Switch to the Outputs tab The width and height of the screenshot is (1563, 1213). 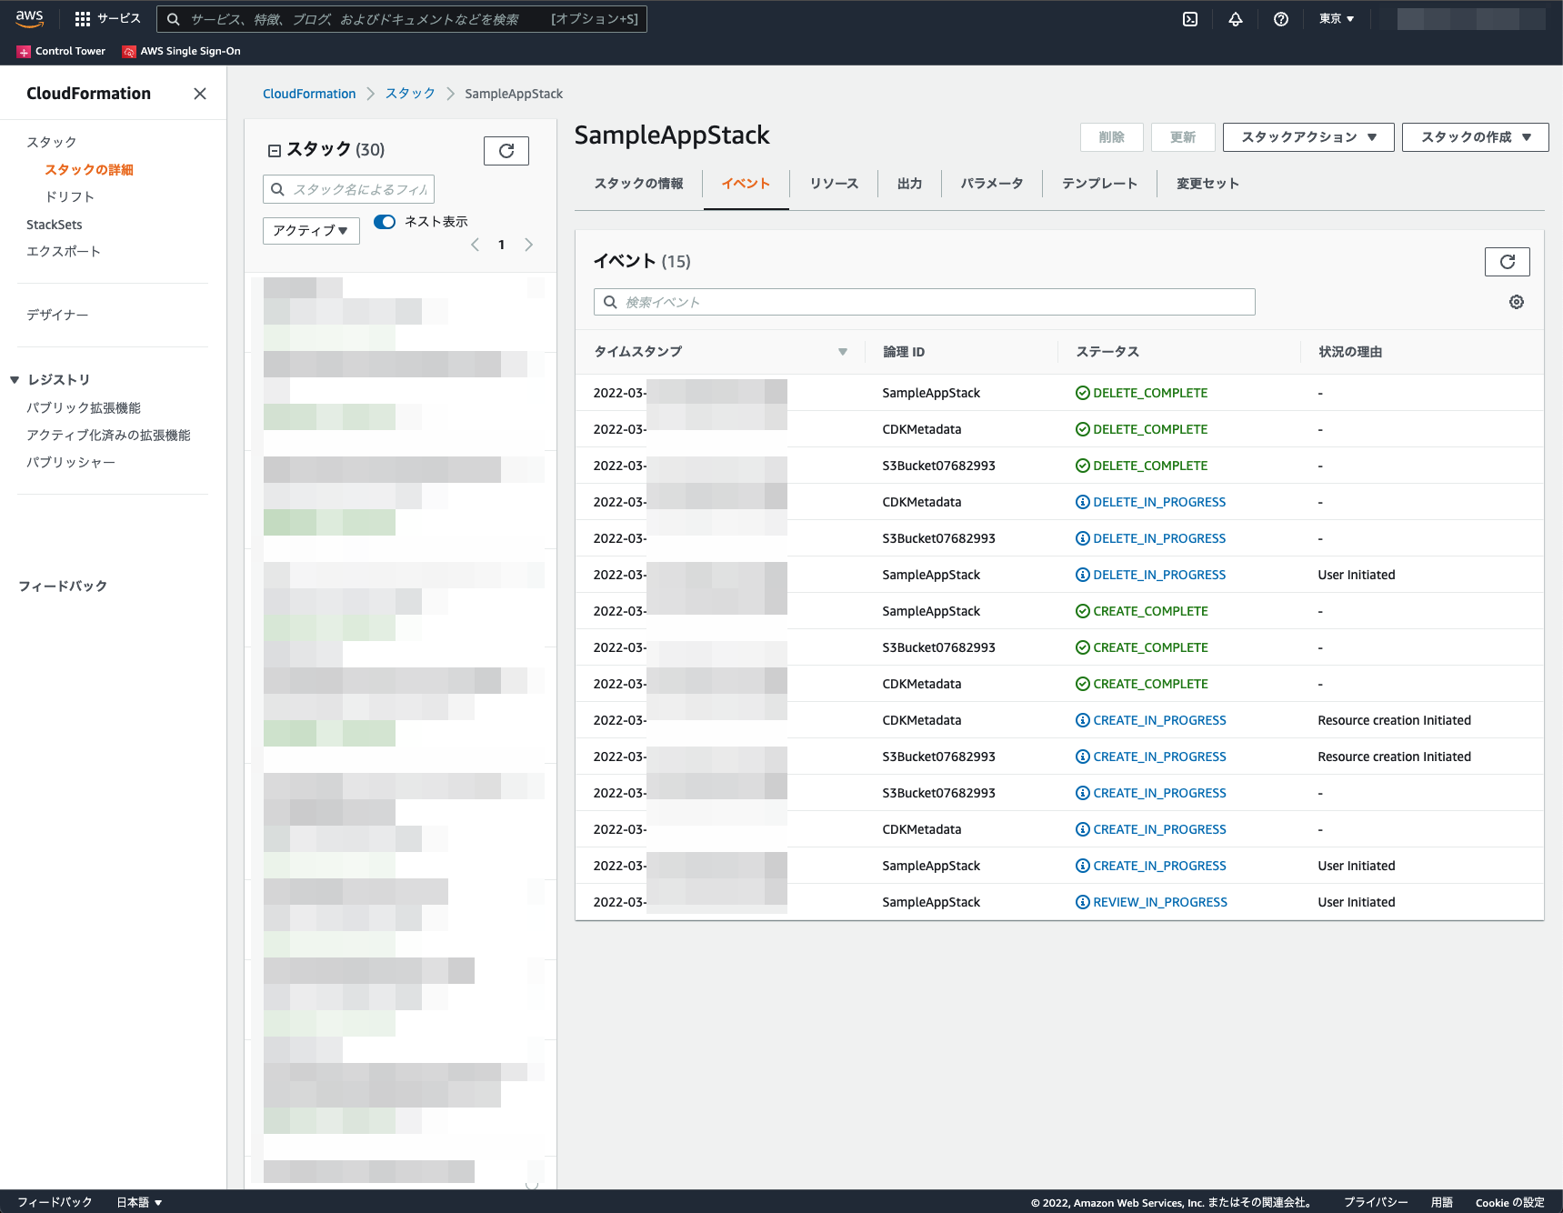click(x=909, y=184)
